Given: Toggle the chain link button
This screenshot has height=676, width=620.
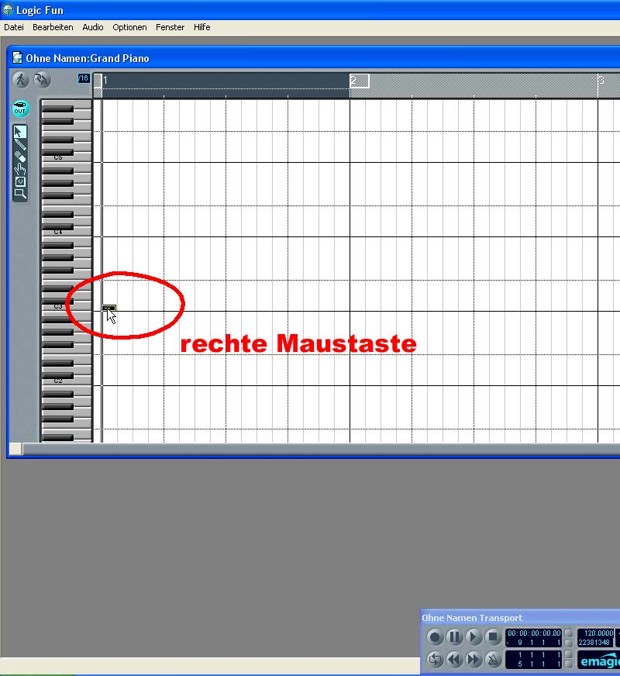Looking at the screenshot, I should coord(42,79).
